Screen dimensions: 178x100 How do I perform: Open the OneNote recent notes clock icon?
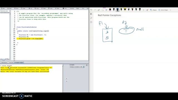91,22
